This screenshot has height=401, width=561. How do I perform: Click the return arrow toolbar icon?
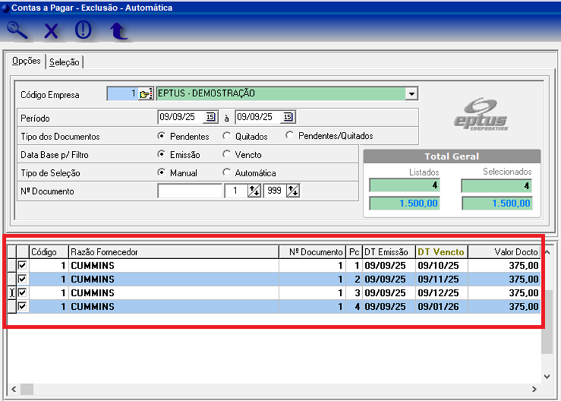(x=118, y=30)
